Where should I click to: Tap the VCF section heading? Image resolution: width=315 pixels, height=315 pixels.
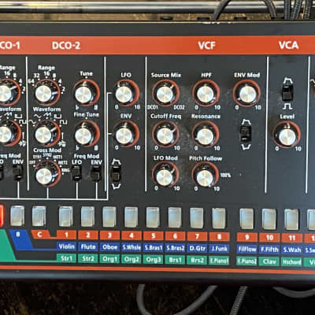[x=207, y=46]
